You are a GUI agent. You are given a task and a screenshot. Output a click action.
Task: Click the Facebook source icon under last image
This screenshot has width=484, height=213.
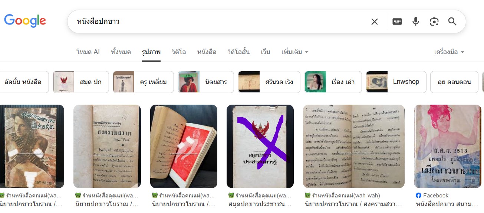pos(418,196)
